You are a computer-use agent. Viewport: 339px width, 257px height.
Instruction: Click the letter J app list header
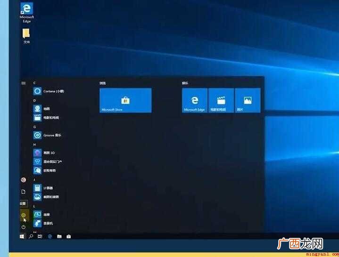(x=34, y=180)
